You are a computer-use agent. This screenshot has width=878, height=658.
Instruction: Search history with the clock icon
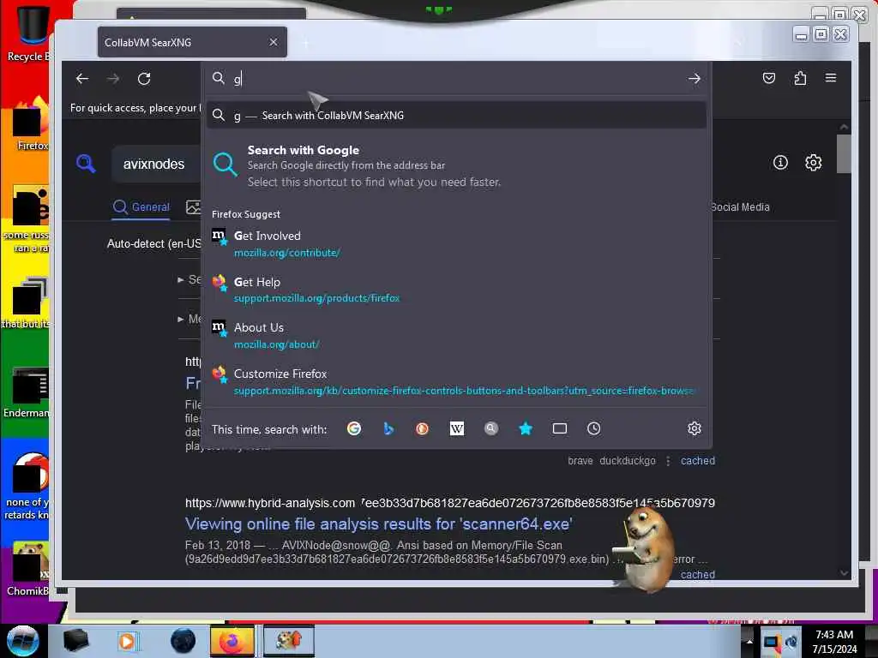pyautogui.click(x=594, y=428)
